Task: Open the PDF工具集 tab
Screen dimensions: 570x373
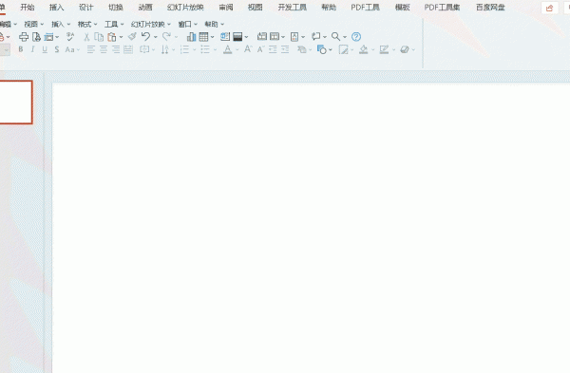Action: 442,8
